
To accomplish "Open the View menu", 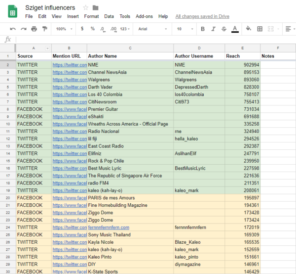I will [57, 16].
